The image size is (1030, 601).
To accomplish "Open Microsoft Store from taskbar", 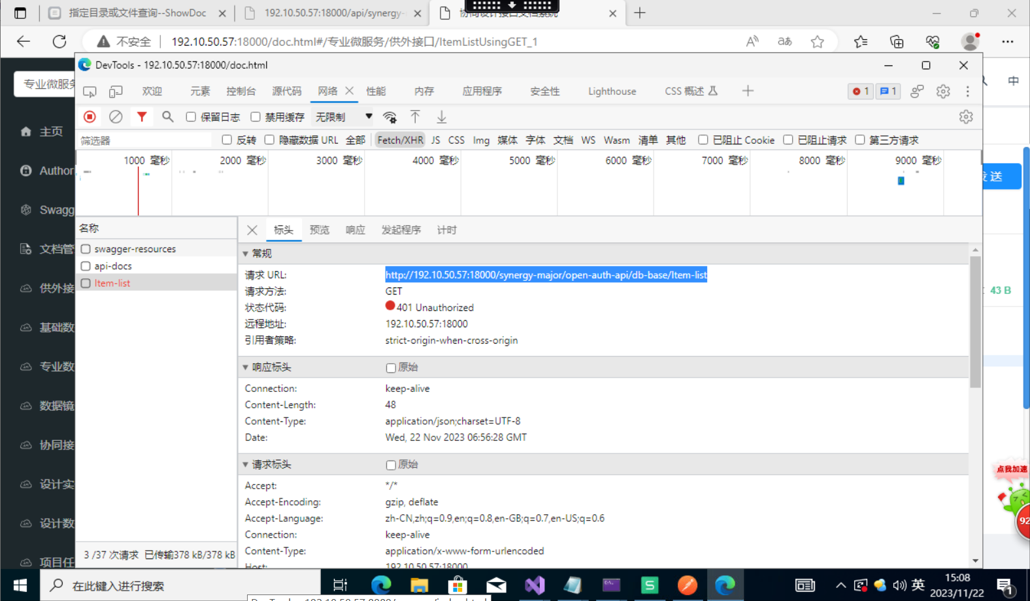I will pos(457,585).
